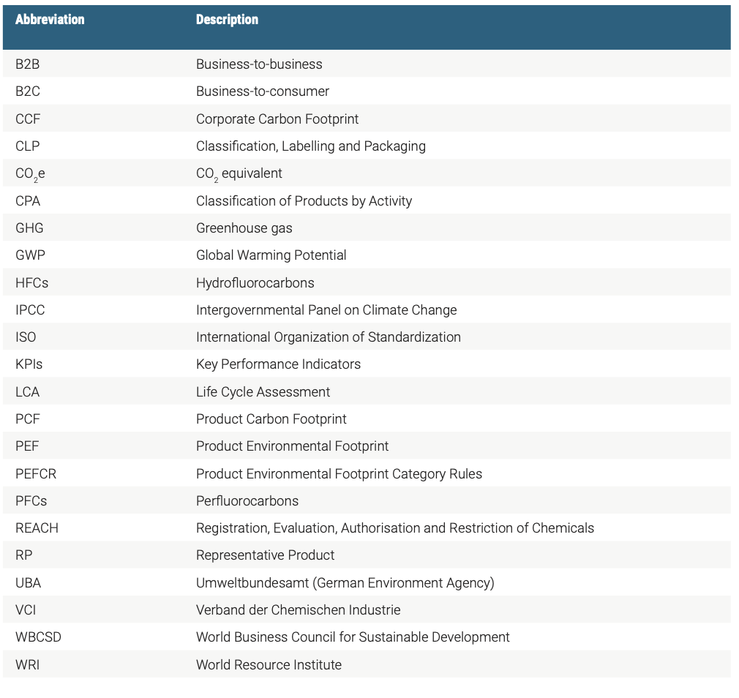Viewport: 739px width, 698px height.
Task: Select the "HFCs" abbreviation
Action: [31, 282]
